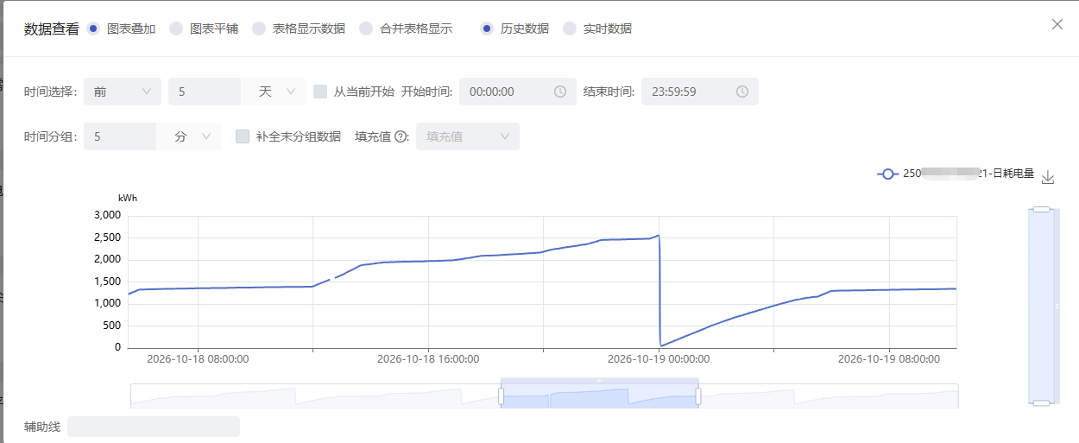Expand the 前 time direction dropdown
Viewport: 1079px width, 443px height.
123,92
